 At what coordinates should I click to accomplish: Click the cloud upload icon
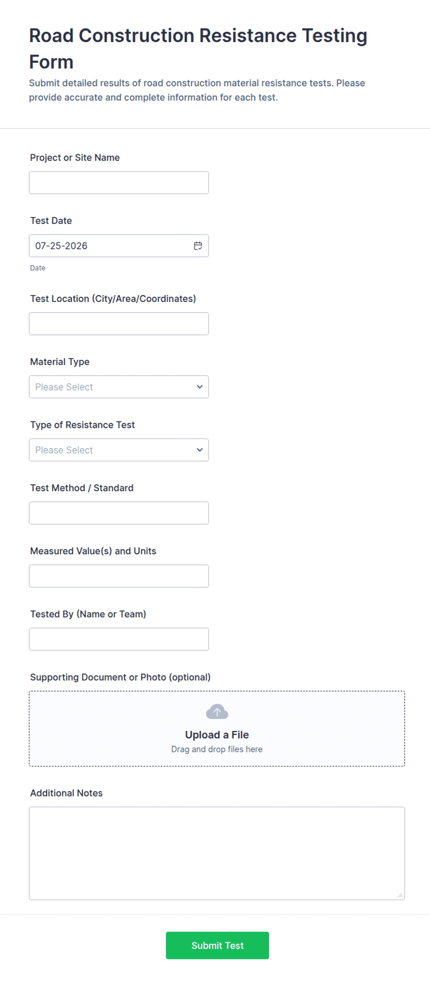pos(217,711)
